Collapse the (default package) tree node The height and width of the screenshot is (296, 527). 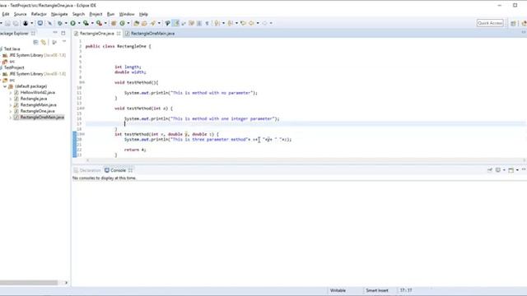tap(5, 86)
